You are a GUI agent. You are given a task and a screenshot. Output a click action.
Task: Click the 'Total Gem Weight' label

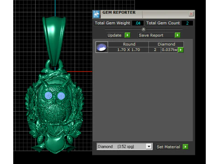(x=112, y=23)
